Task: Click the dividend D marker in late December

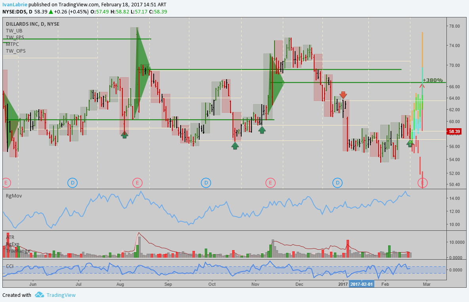Action: 337,183
